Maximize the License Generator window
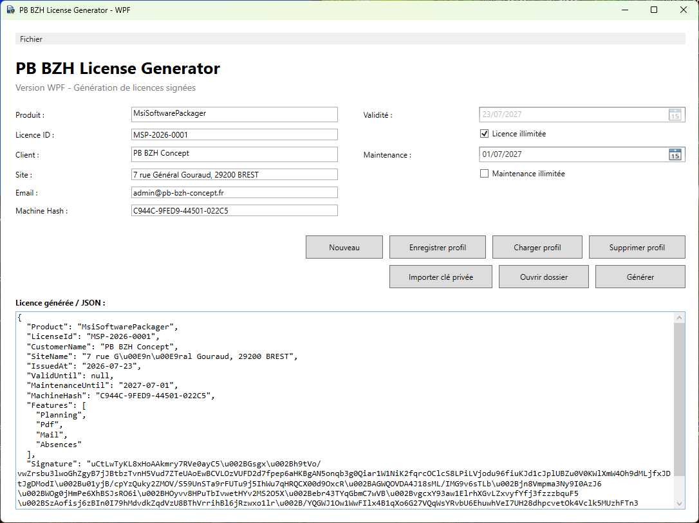This screenshot has width=699, height=523. pos(654,10)
